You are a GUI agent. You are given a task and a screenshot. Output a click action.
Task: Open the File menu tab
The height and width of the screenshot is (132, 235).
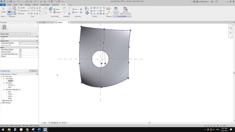[3, 5]
